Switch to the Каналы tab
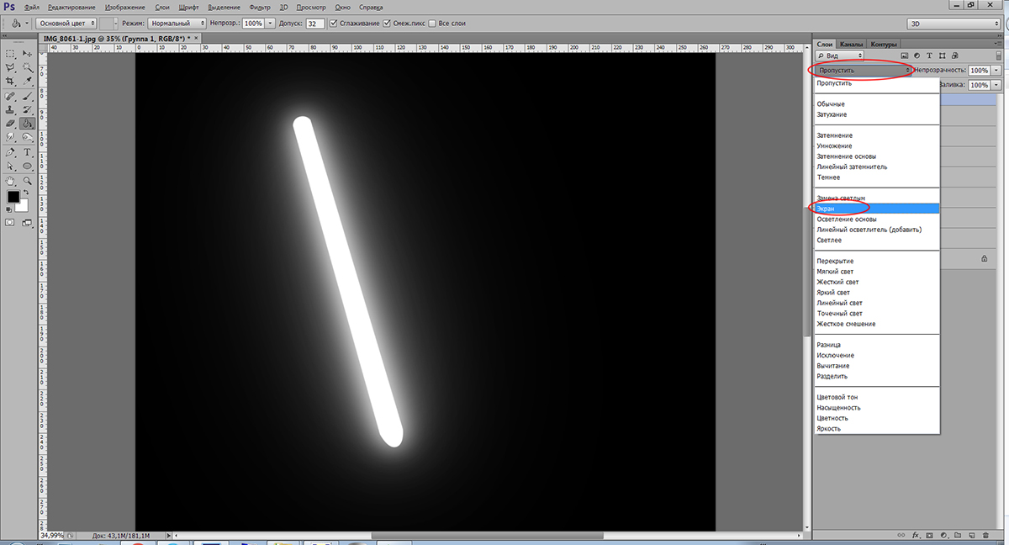 coord(852,44)
